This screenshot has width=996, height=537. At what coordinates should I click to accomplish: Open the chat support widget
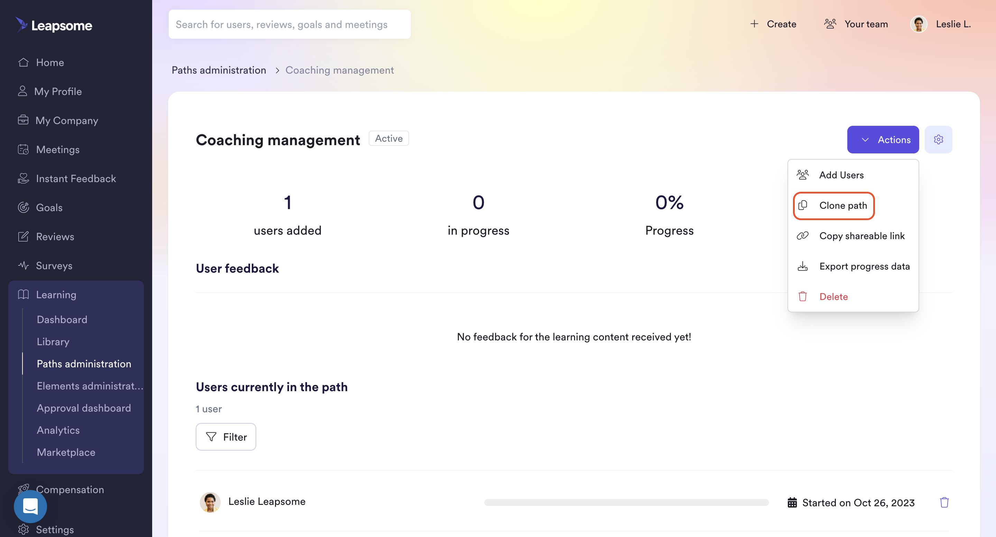click(x=30, y=506)
